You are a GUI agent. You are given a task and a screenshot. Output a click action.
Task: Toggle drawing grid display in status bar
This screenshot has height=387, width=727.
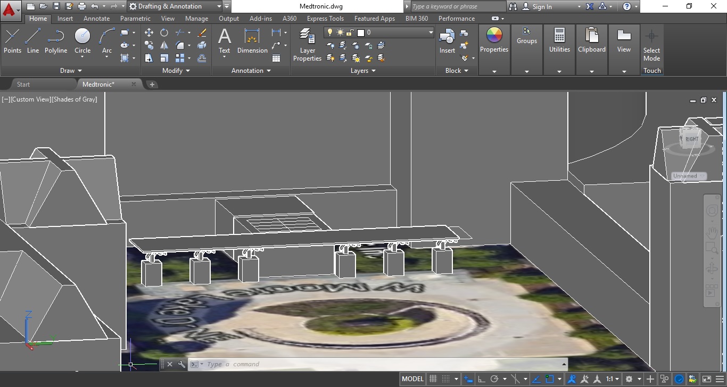(x=433, y=379)
